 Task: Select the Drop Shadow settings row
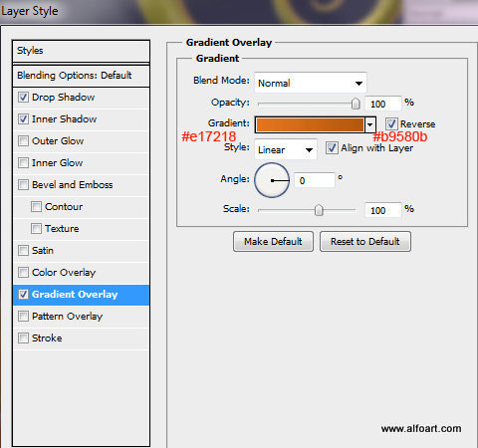tap(81, 98)
